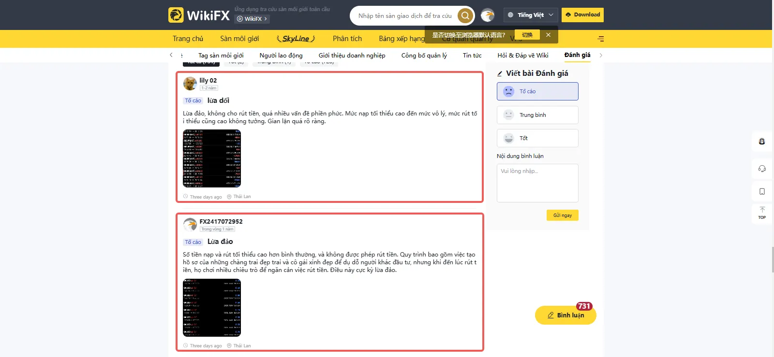Viewport: 774px width, 357px height.
Task: Expand the WikiFX app switcher chip
Action: [x=252, y=19]
